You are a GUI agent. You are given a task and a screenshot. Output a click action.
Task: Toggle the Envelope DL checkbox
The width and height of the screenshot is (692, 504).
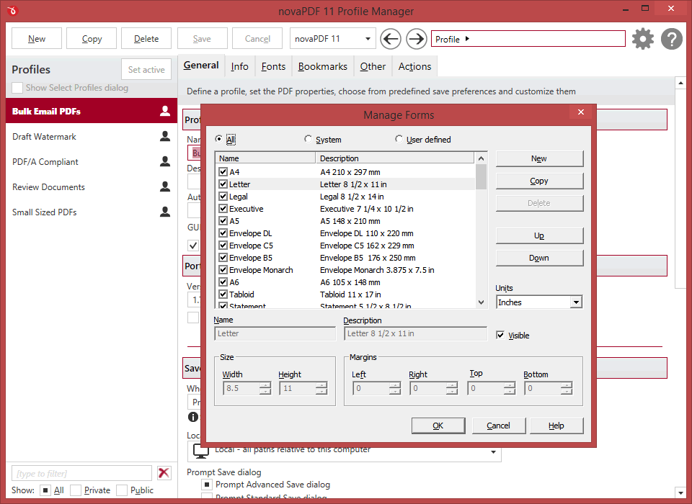[223, 233]
